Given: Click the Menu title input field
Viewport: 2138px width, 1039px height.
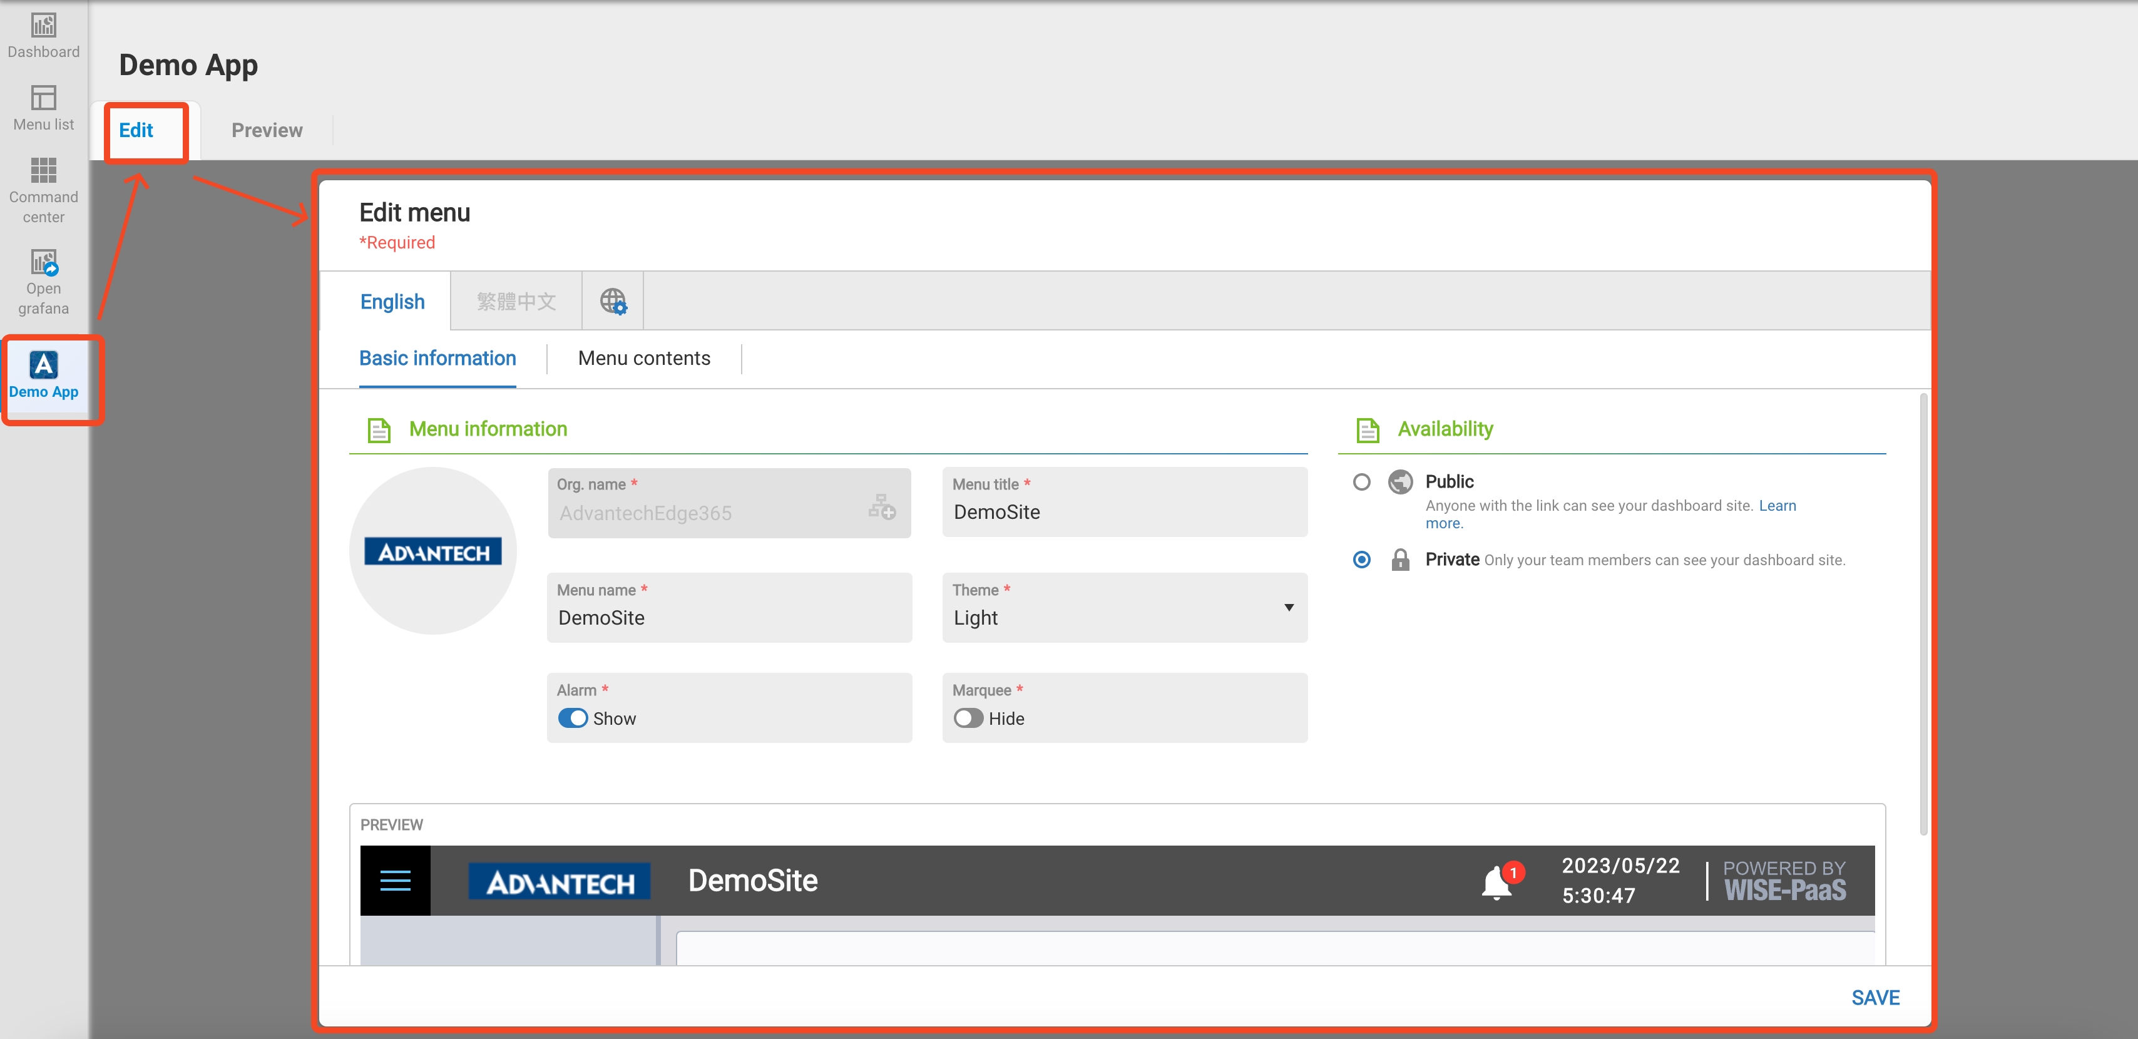Looking at the screenshot, I should click(x=1124, y=512).
